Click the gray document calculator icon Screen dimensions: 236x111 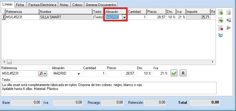(x=228, y=12)
